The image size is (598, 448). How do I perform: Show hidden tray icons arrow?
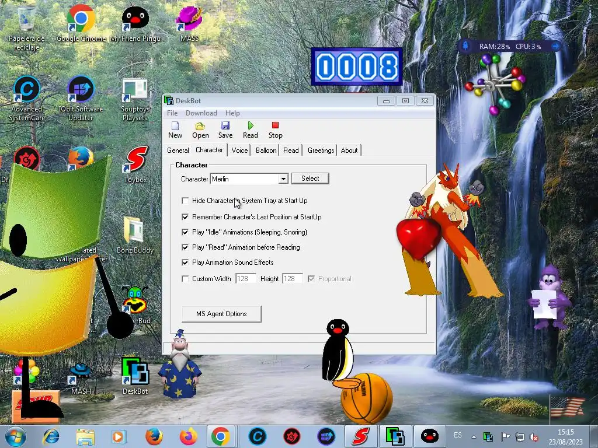point(474,437)
